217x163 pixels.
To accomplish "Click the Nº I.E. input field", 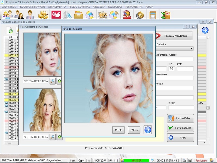I will 181,107.
